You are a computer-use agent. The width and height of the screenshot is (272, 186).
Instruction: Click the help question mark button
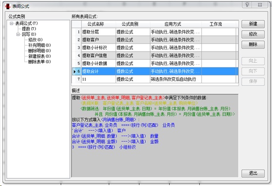coord(247,5)
